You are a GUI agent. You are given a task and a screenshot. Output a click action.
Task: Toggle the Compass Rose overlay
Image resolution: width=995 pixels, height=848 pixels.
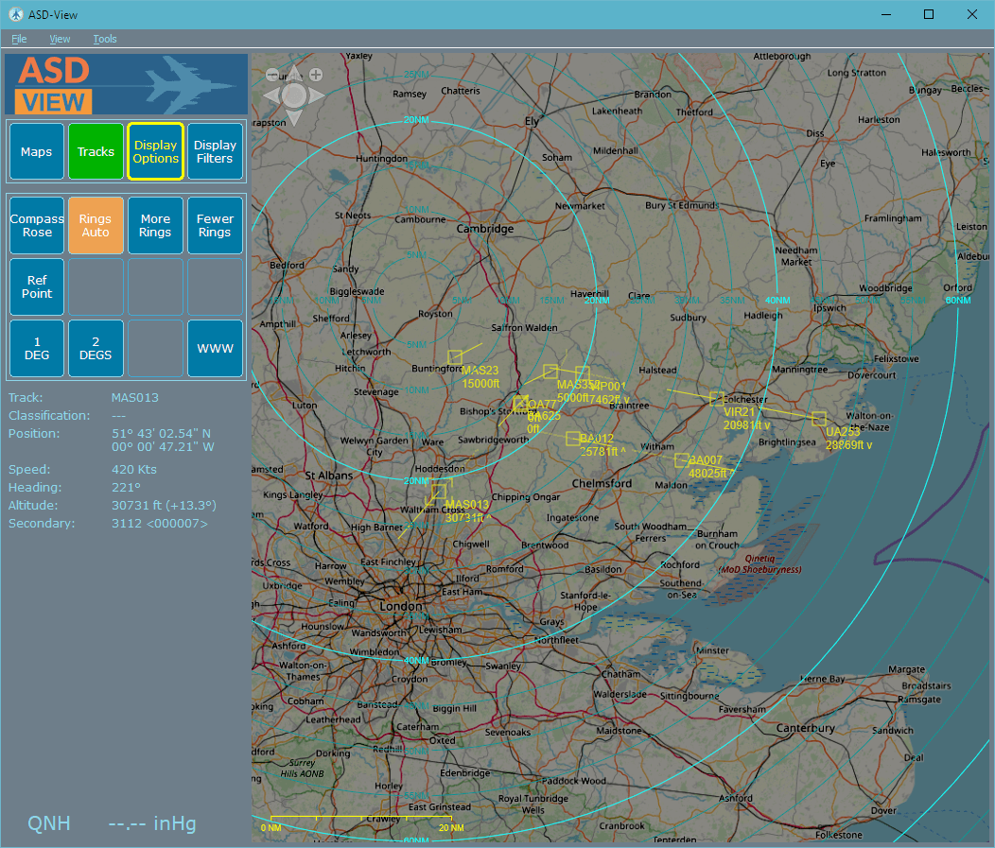(x=37, y=226)
